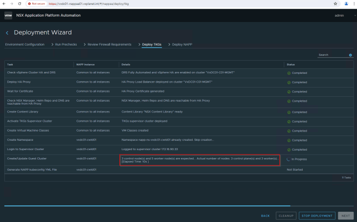This screenshot has width=357, height=222.
Task: Click the '11 Tasks' footer count
Action: click(x=346, y=178)
